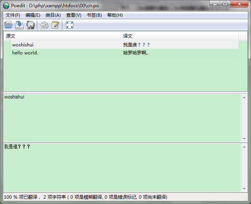Click the status bar translation statistics text
251x204 pixels.
(86, 197)
